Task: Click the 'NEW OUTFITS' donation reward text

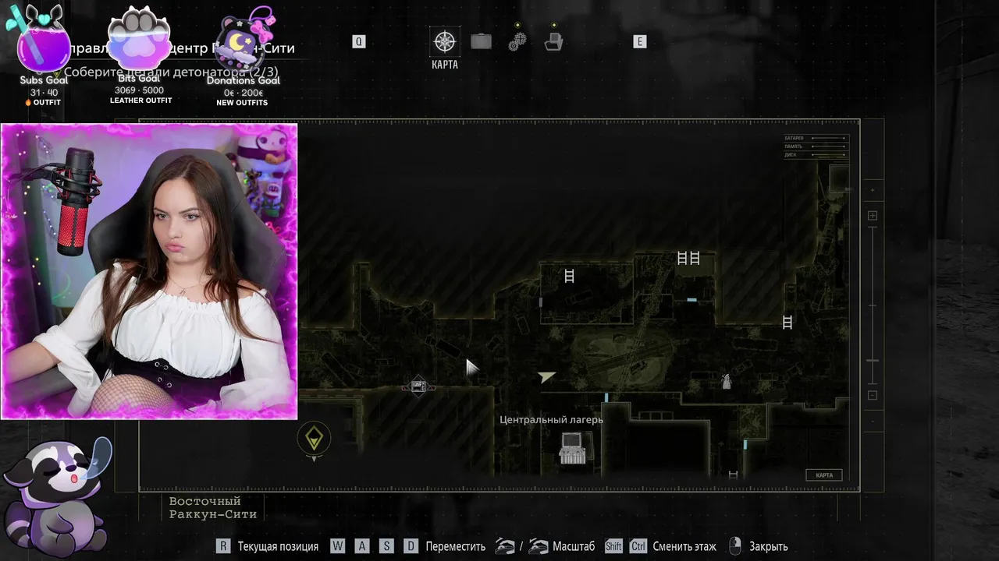Action: (x=242, y=103)
